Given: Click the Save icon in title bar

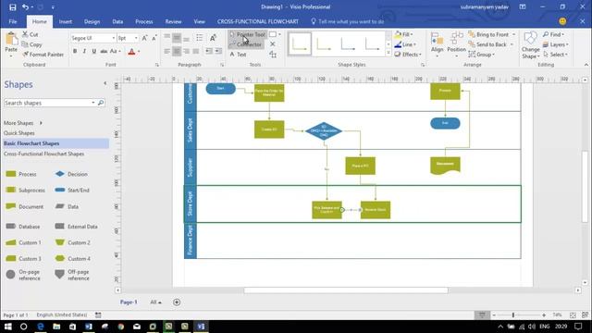Looking at the screenshot, I should point(12,7).
